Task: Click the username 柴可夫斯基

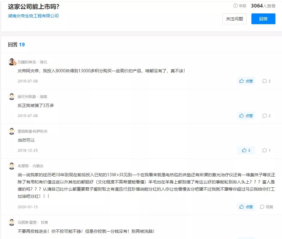Action: (x=27, y=96)
